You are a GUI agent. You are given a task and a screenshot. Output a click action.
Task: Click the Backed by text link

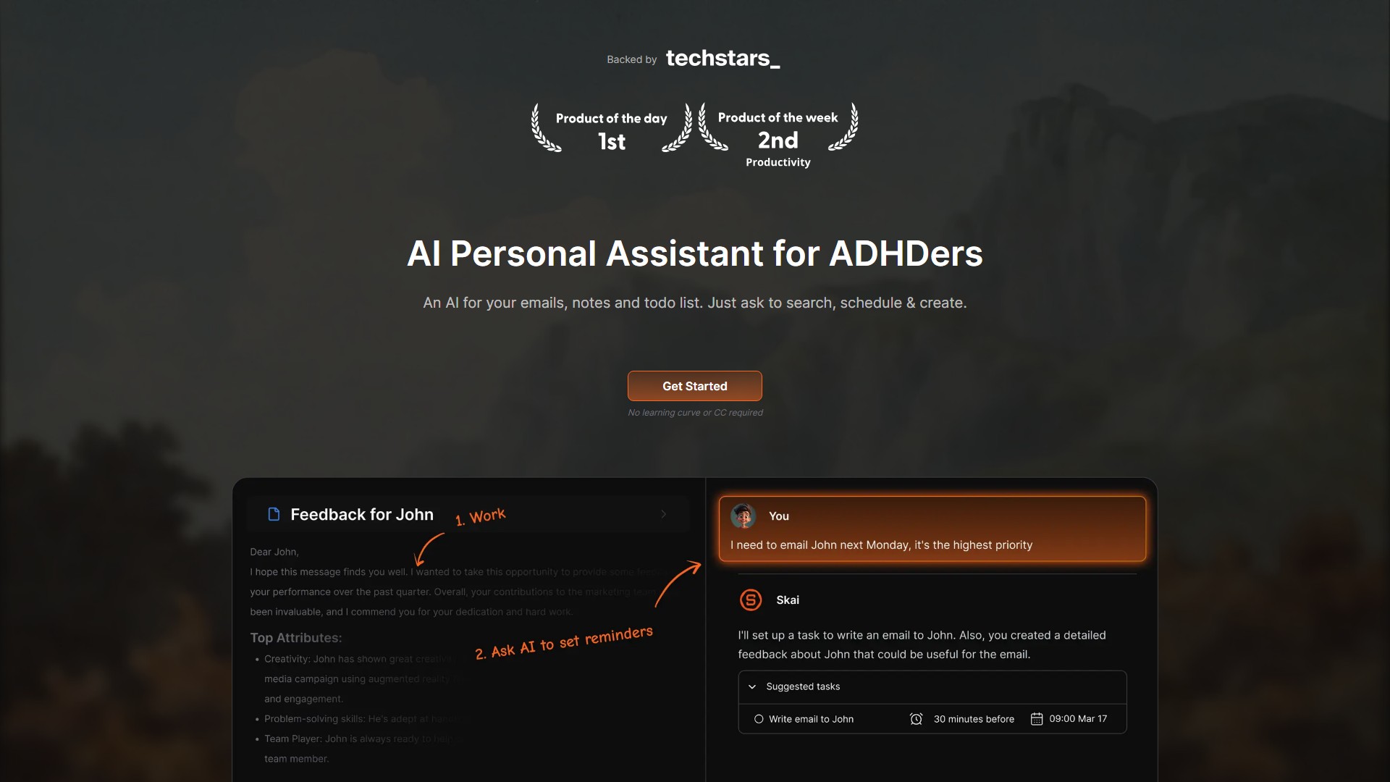[x=631, y=59]
